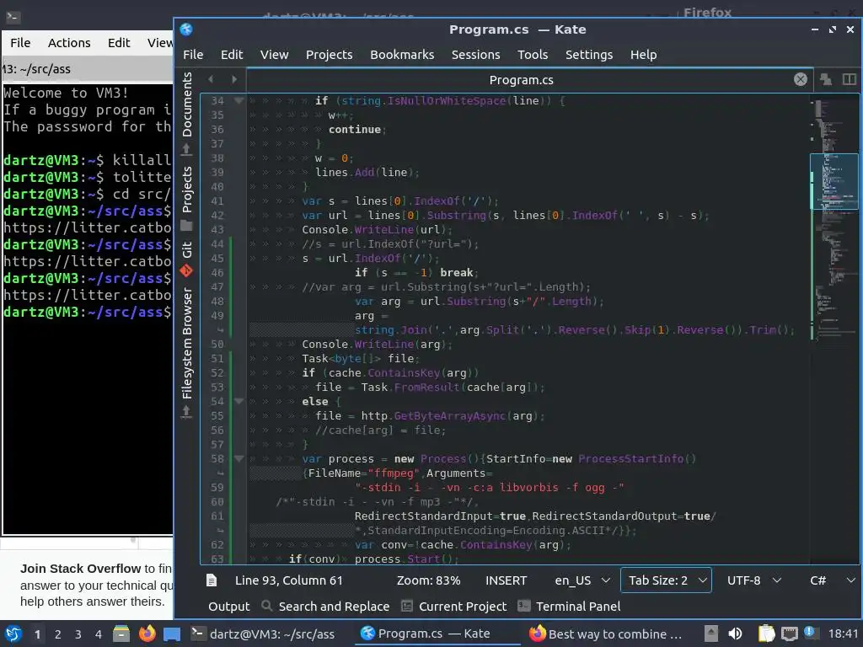Switch to 'Best way to combine' Firefox taskbar entry
Screen dimensions: 863x647
click(606, 634)
